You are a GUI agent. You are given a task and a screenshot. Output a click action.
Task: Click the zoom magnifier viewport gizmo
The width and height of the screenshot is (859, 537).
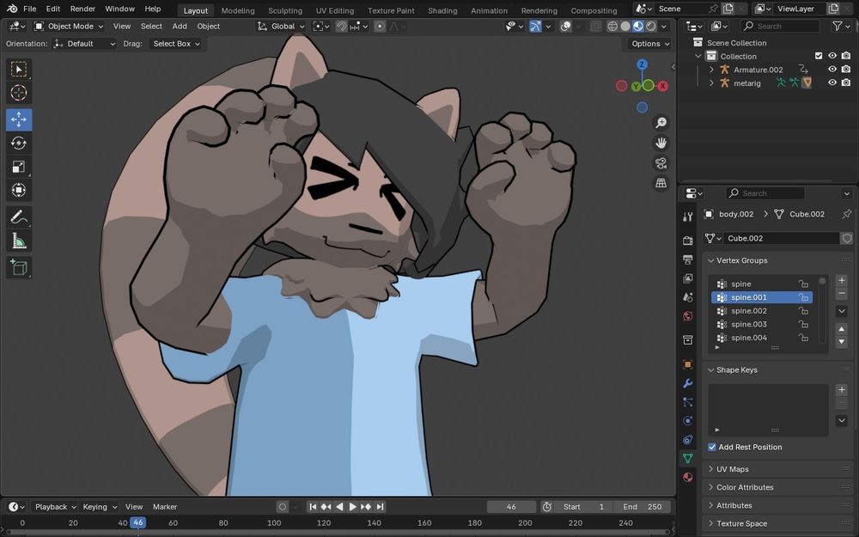point(661,123)
